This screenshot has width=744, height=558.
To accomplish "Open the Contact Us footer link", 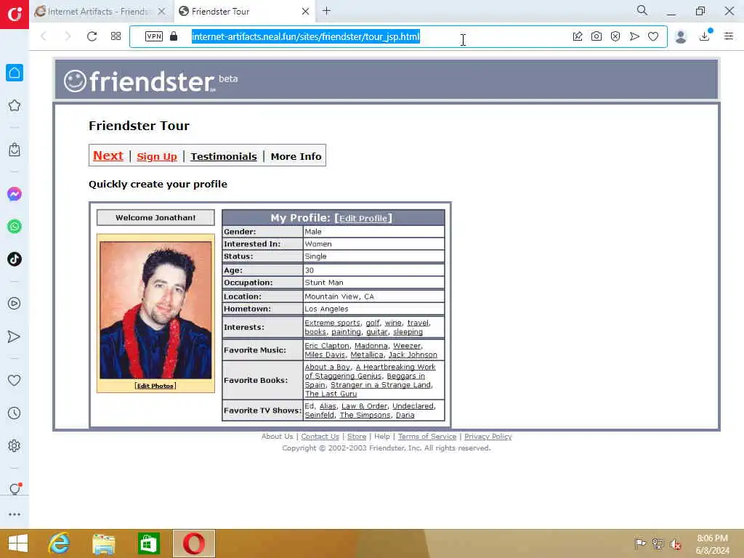I will (x=320, y=437).
